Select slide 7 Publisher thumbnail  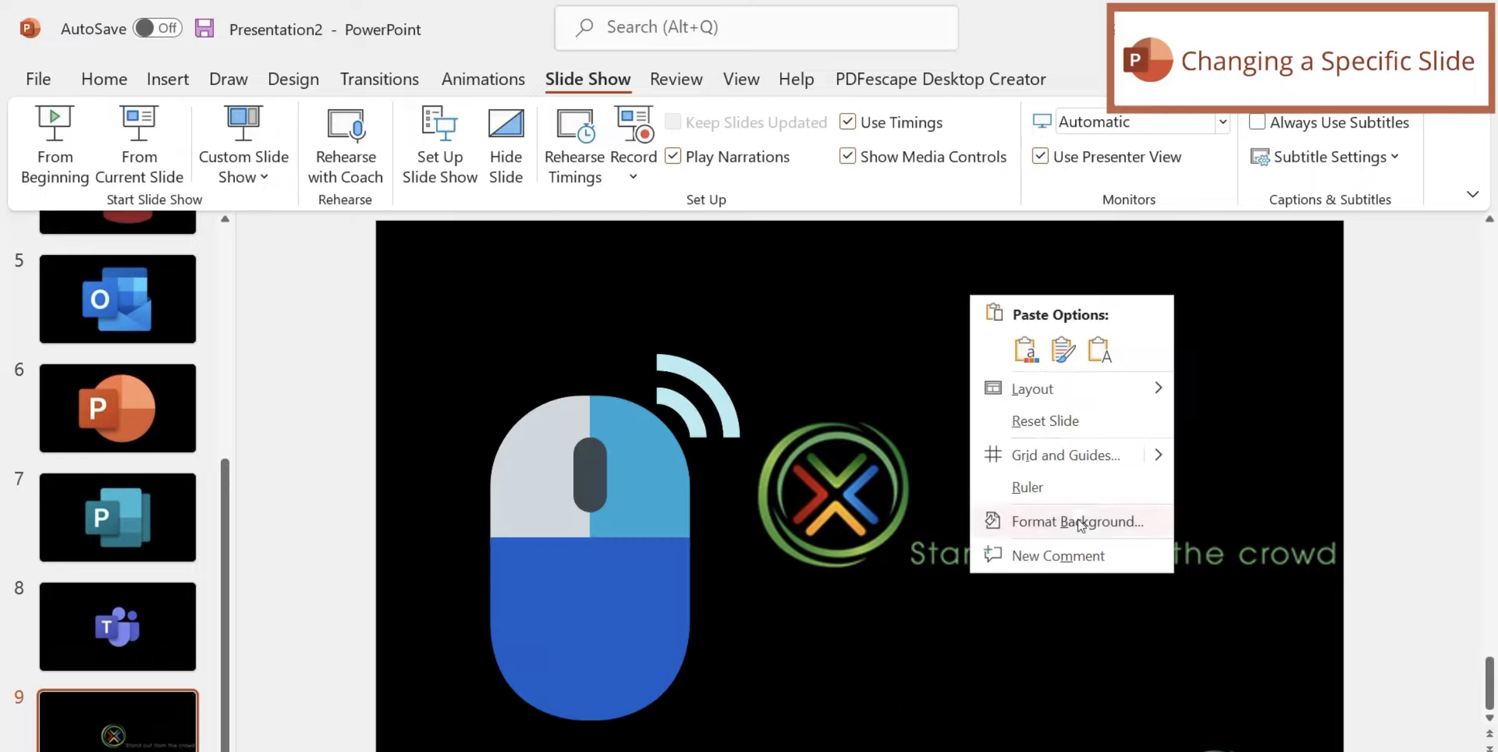pos(117,517)
